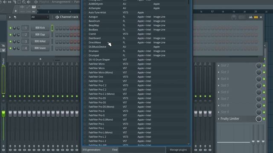Click the favorite star beside Drumpad
Image resolution: width=273 pixels, height=153 pixels.
[x=85, y=56]
